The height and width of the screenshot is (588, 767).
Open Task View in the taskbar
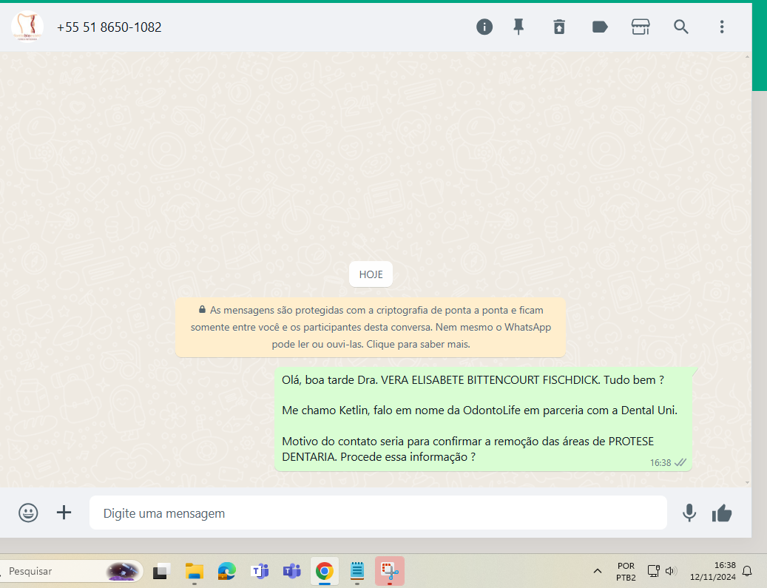click(x=161, y=571)
